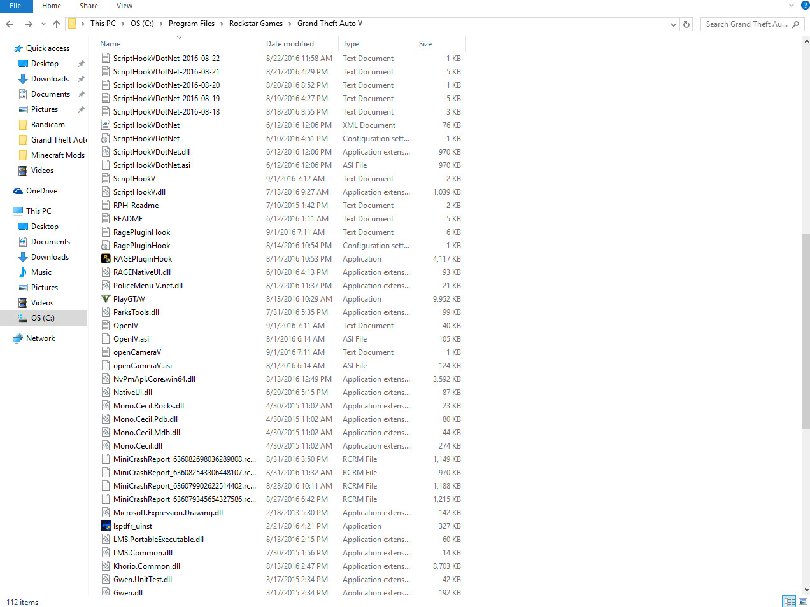This screenshot has width=810, height=607.
Task: Switch to large thumbnails view icon
Action: (x=803, y=601)
